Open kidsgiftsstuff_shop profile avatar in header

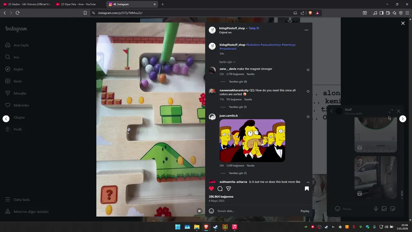click(x=212, y=30)
